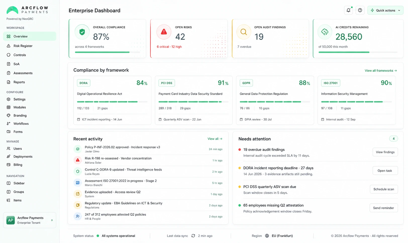
Task: Open the PCI DSS framework badge
Action: [x=167, y=83]
